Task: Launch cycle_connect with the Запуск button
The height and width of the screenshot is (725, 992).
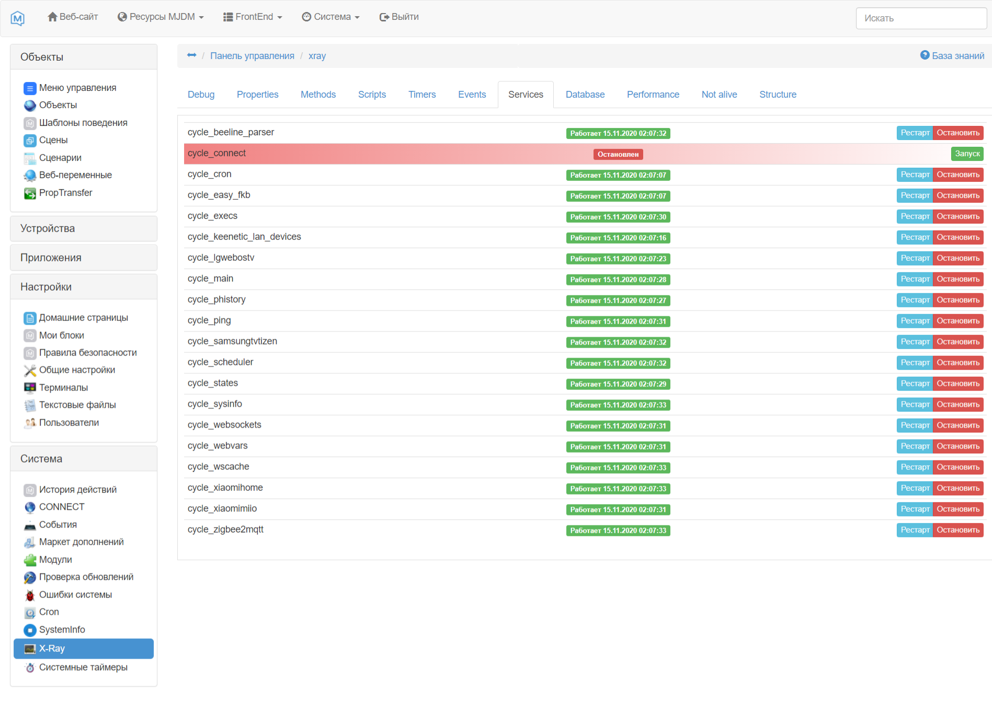Action: pos(967,154)
